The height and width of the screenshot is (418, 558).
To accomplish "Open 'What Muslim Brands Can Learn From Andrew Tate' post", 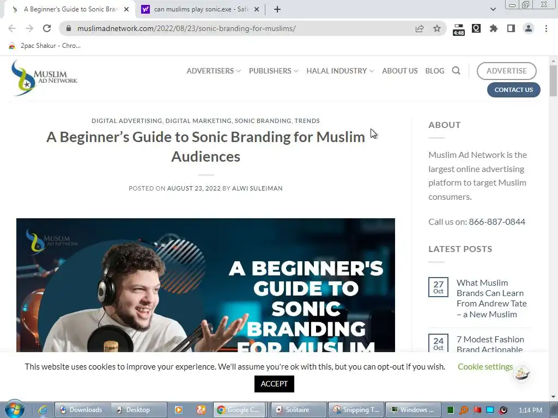I will pyautogui.click(x=492, y=298).
